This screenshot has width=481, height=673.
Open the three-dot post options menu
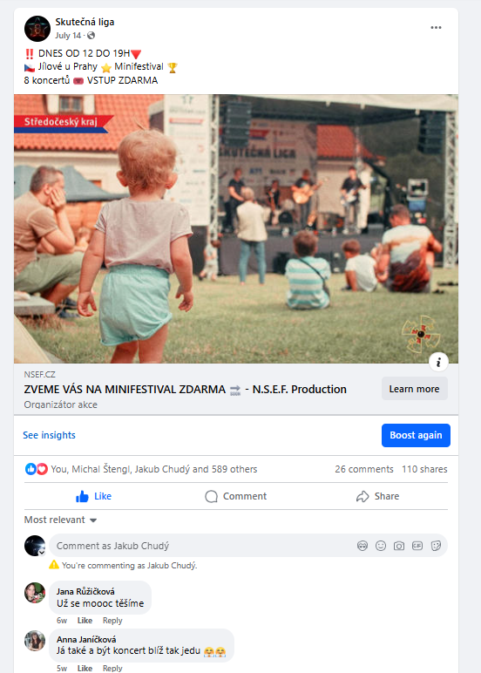pyautogui.click(x=436, y=28)
